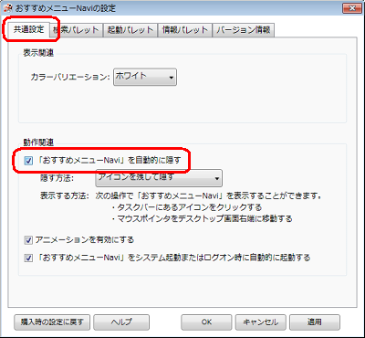The width and height of the screenshot is (365, 338).
Task: Toggle 「おすすめメニューNavi」を自動的に隠す checkbox
Action: (x=28, y=161)
